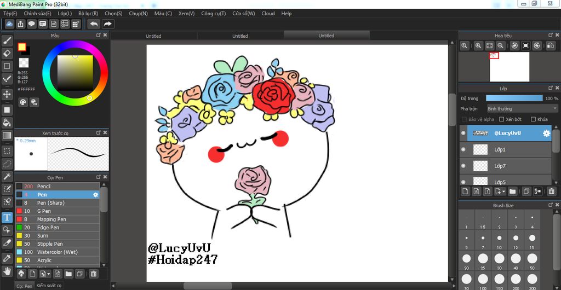Toggle the Bảo vệ alpha checkbox
This screenshot has width=561, height=290.
464,119
